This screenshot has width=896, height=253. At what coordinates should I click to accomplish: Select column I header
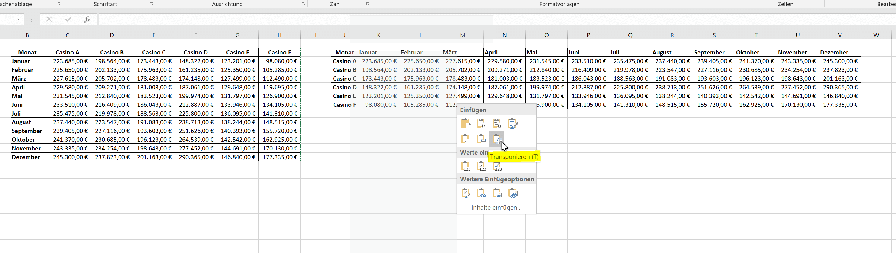(x=316, y=35)
